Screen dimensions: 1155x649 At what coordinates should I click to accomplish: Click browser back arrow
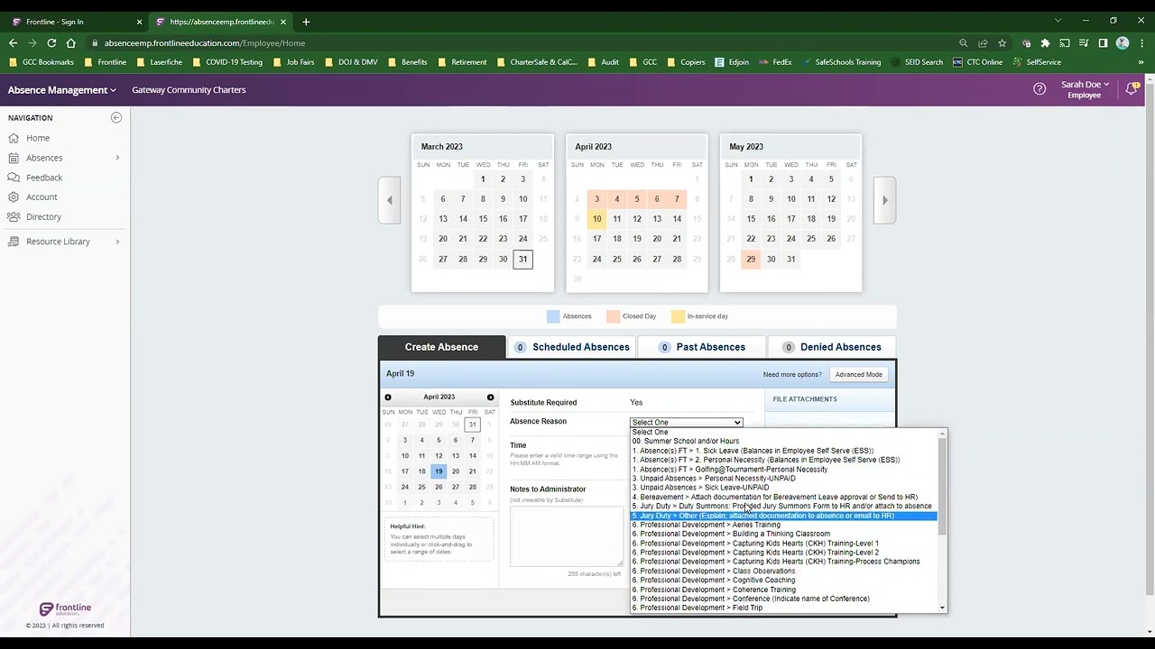(13, 43)
